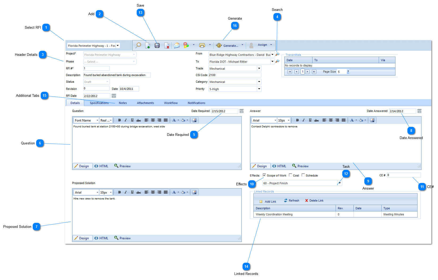
Task: Switch Question editor to HTML mode
Action: pyautogui.click(x=101, y=166)
